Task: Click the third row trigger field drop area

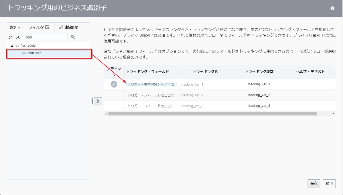Action: [x=151, y=106]
